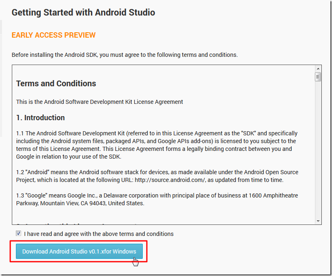The image size is (332, 276).
Task: Click paragraph 1.1 about the Android Software Development Kit
Action: 157,145
